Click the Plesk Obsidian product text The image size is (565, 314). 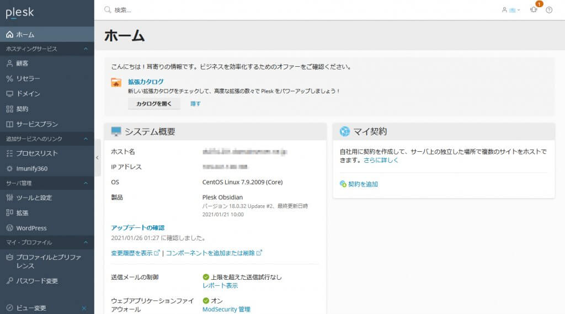223,197
